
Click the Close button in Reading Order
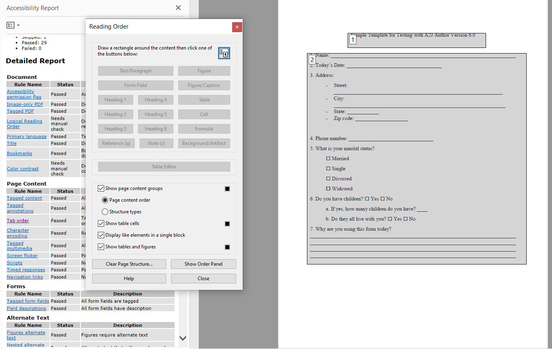click(x=204, y=279)
